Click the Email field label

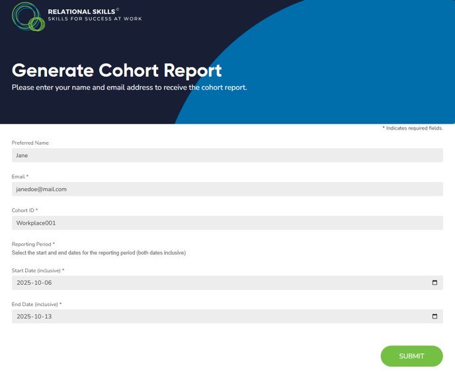tap(19, 176)
